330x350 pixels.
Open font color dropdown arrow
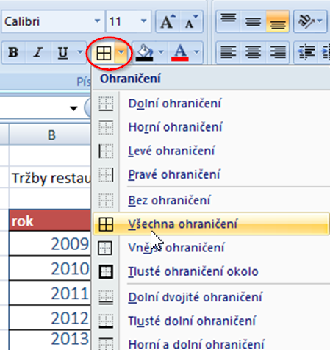tap(197, 52)
